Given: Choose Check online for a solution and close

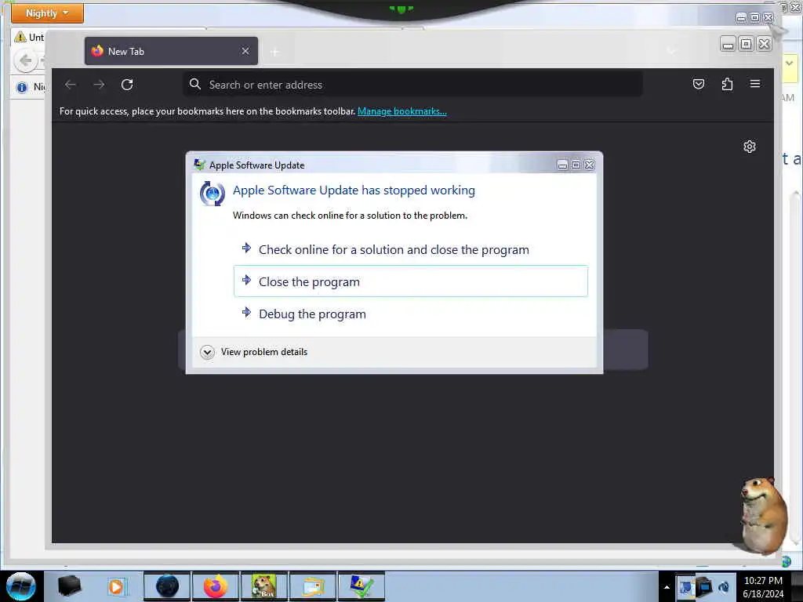Looking at the screenshot, I should pos(410,249).
